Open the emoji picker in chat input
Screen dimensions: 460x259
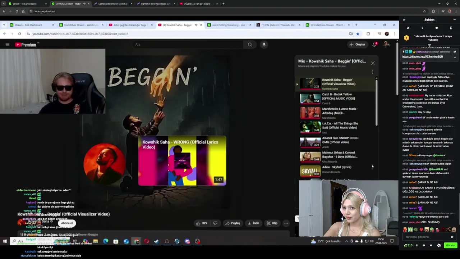pyautogui.click(x=452, y=237)
